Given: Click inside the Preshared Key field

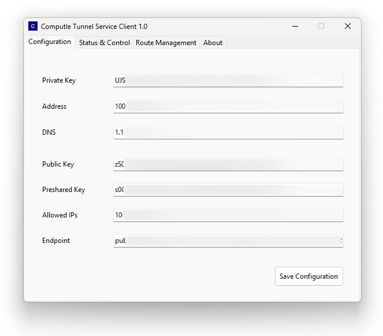Looking at the screenshot, I should [228, 190].
